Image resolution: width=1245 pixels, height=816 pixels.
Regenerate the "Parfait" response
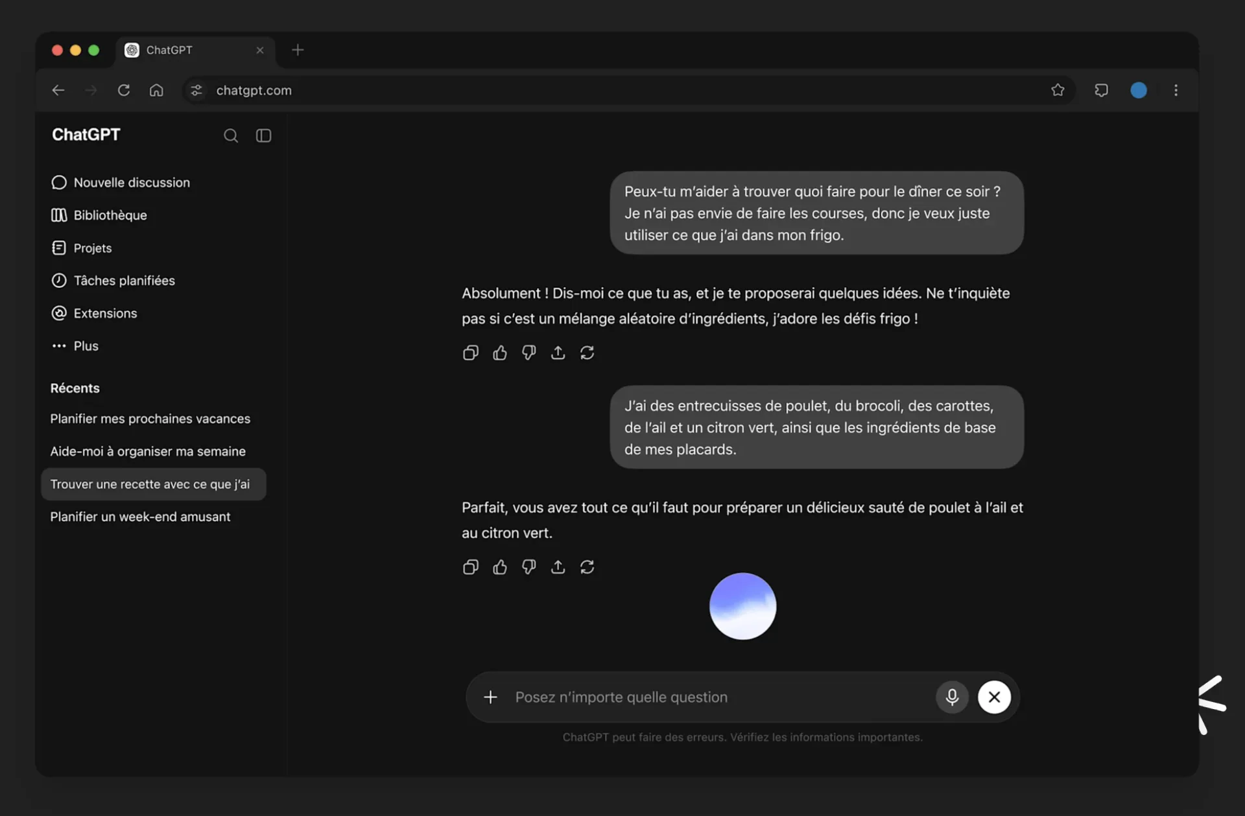[587, 567]
